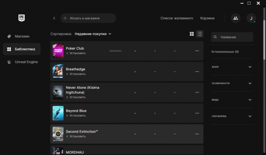This screenshot has width=266, height=155.
Task: Switch library to list view
Action: tap(200, 34)
